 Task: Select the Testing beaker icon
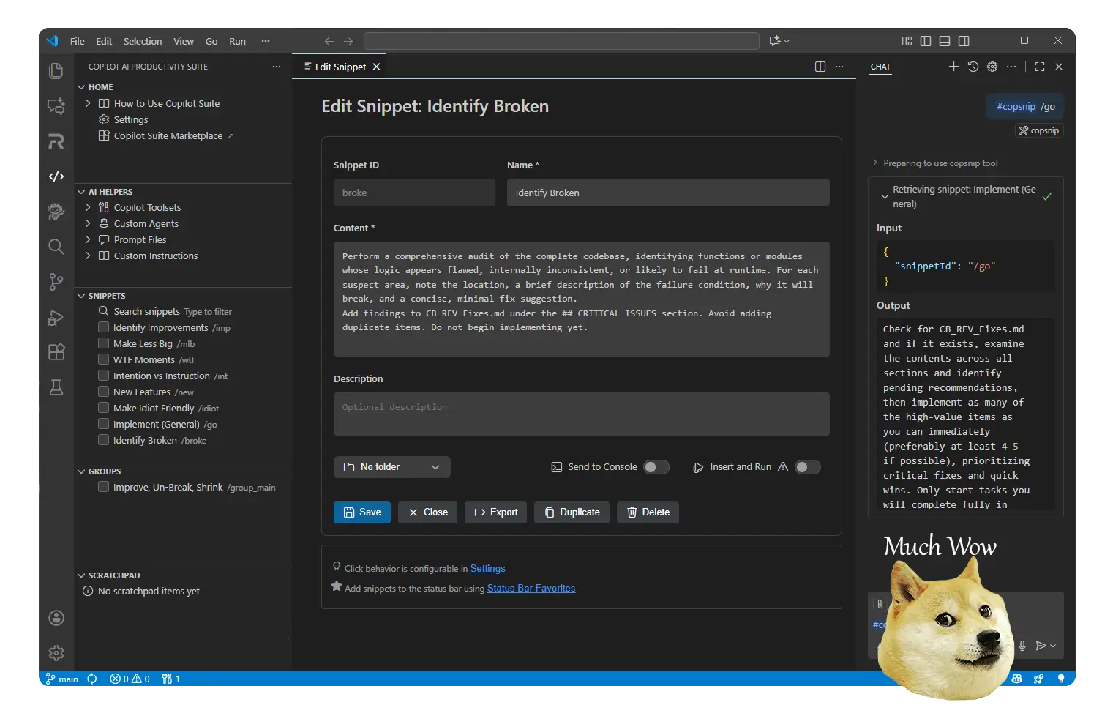pos(56,387)
